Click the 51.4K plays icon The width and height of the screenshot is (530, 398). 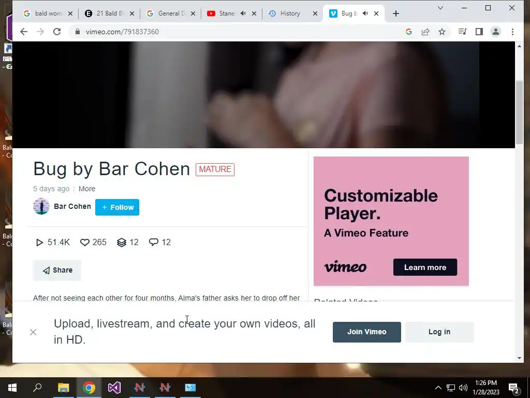(x=39, y=243)
